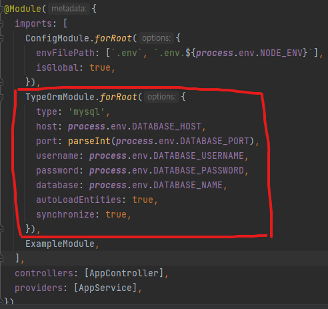Click the 'imports' property name
Screen dimensions: 328x309
(x=33, y=23)
